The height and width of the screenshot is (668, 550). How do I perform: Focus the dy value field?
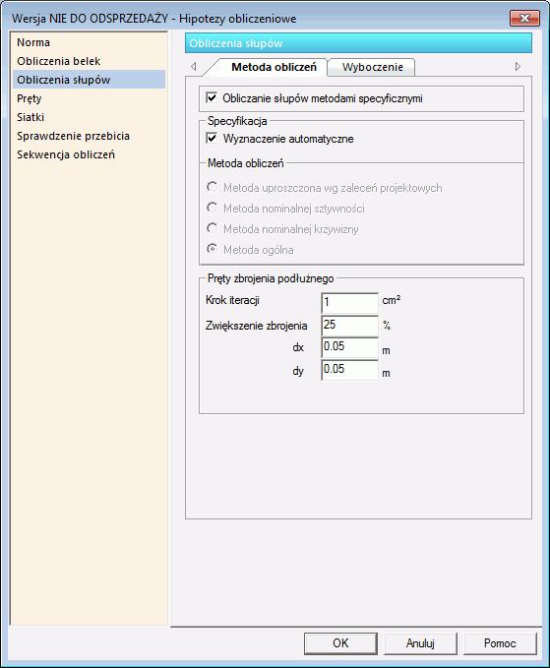pos(349,370)
